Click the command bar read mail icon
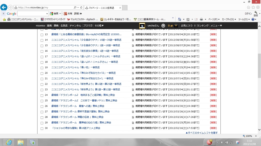The width and height of the screenshot is (261, 146). point(196,19)
